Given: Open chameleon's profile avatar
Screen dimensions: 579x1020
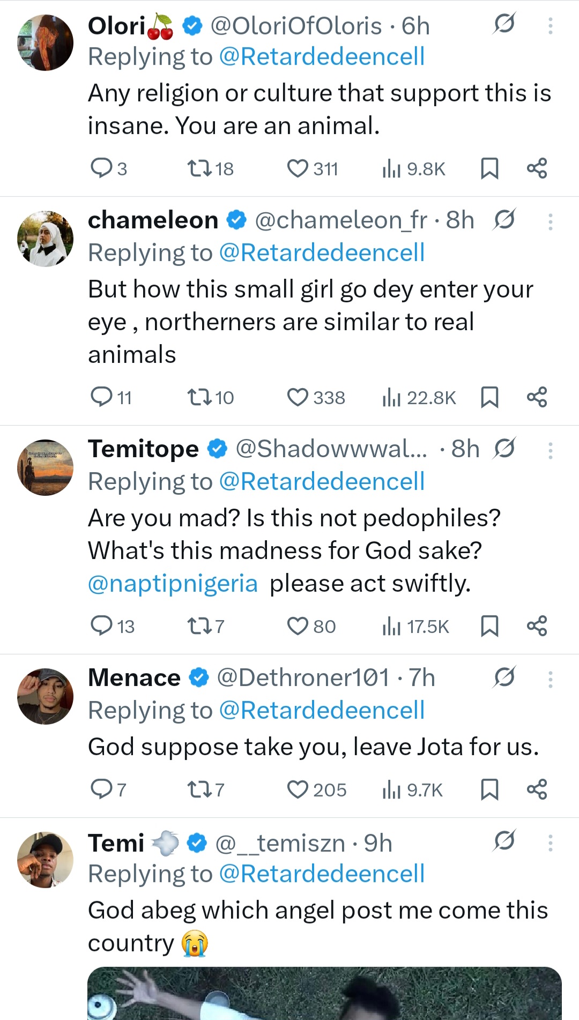Looking at the screenshot, I should click(46, 239).
